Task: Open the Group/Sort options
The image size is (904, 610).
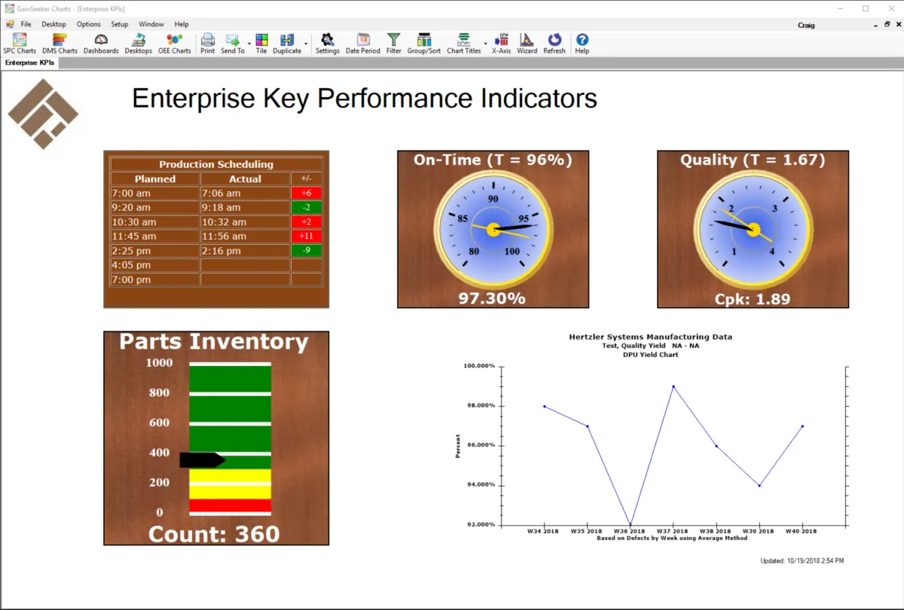Action: tap(423, 43)
